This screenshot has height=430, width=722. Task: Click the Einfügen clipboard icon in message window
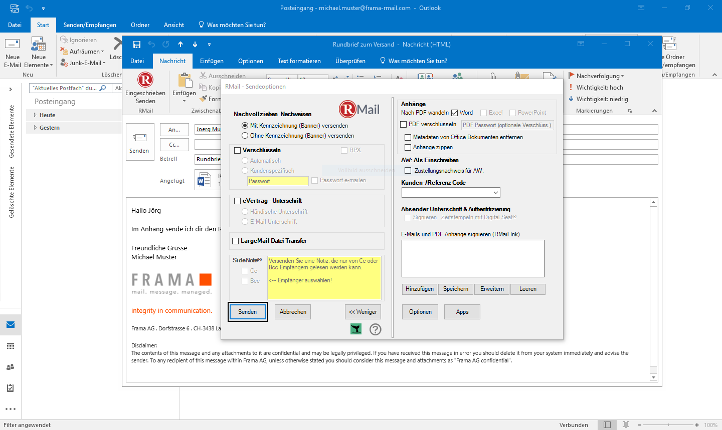point(185,81)
